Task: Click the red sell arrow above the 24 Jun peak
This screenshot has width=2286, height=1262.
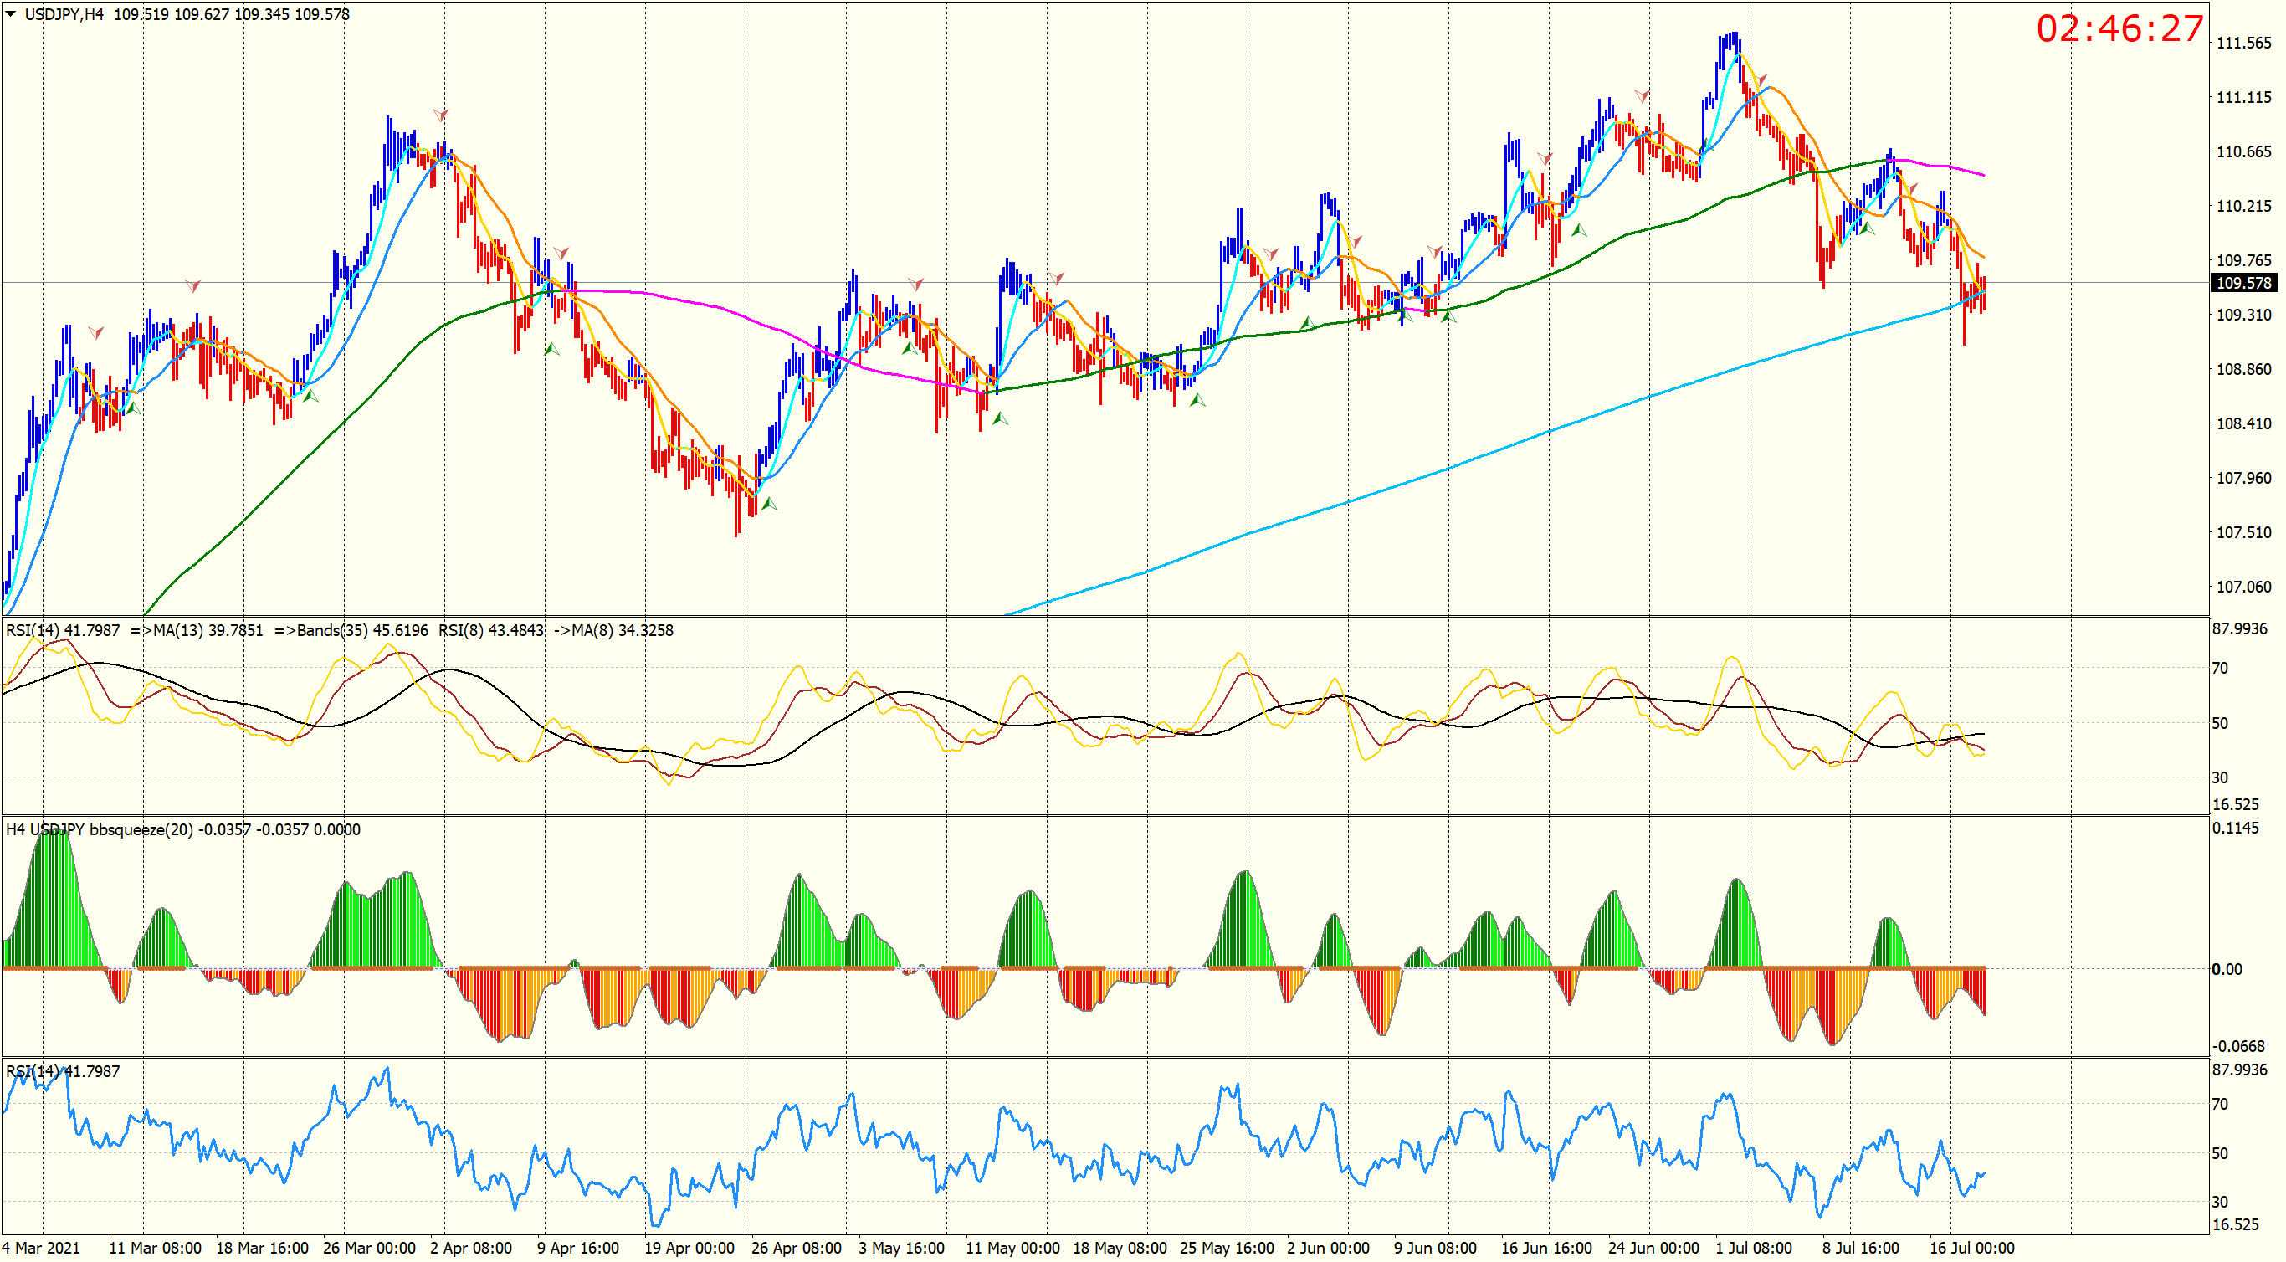Action: tap(1642, 96)
